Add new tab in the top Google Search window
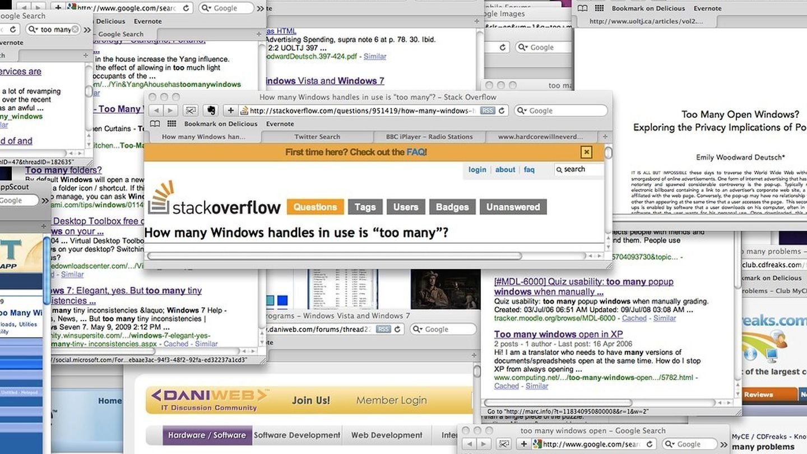 258,34
